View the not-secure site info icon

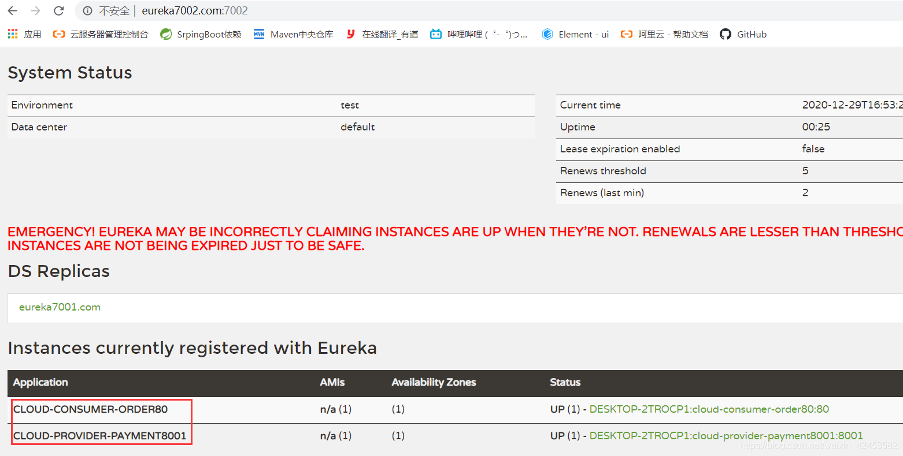(88, 10)
